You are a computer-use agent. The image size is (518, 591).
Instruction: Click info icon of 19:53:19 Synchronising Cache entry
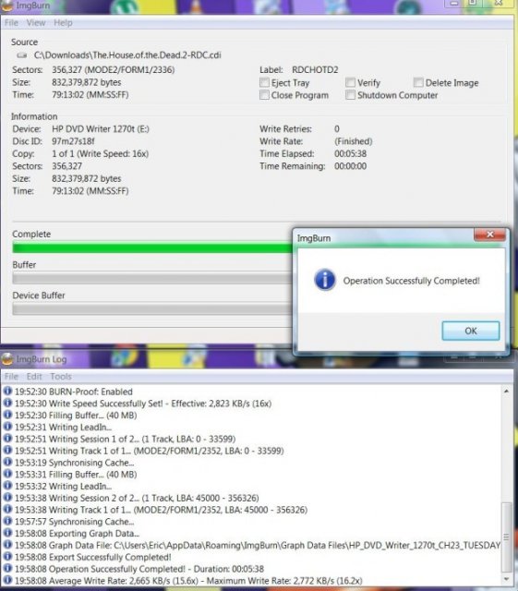pos(7,462)
